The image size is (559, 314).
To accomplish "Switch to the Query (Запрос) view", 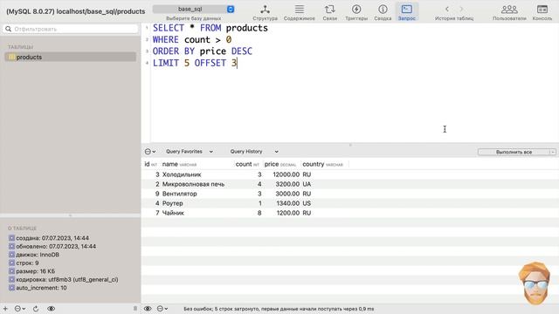I will 407,12.
